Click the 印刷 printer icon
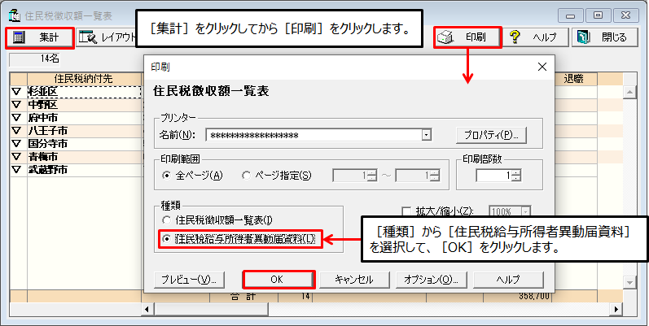The width and height of the screenshot is (649, 326). (x=445, y=37)
